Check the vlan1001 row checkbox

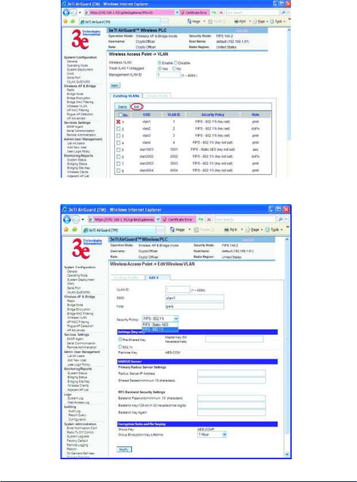(x=119, y=150)
